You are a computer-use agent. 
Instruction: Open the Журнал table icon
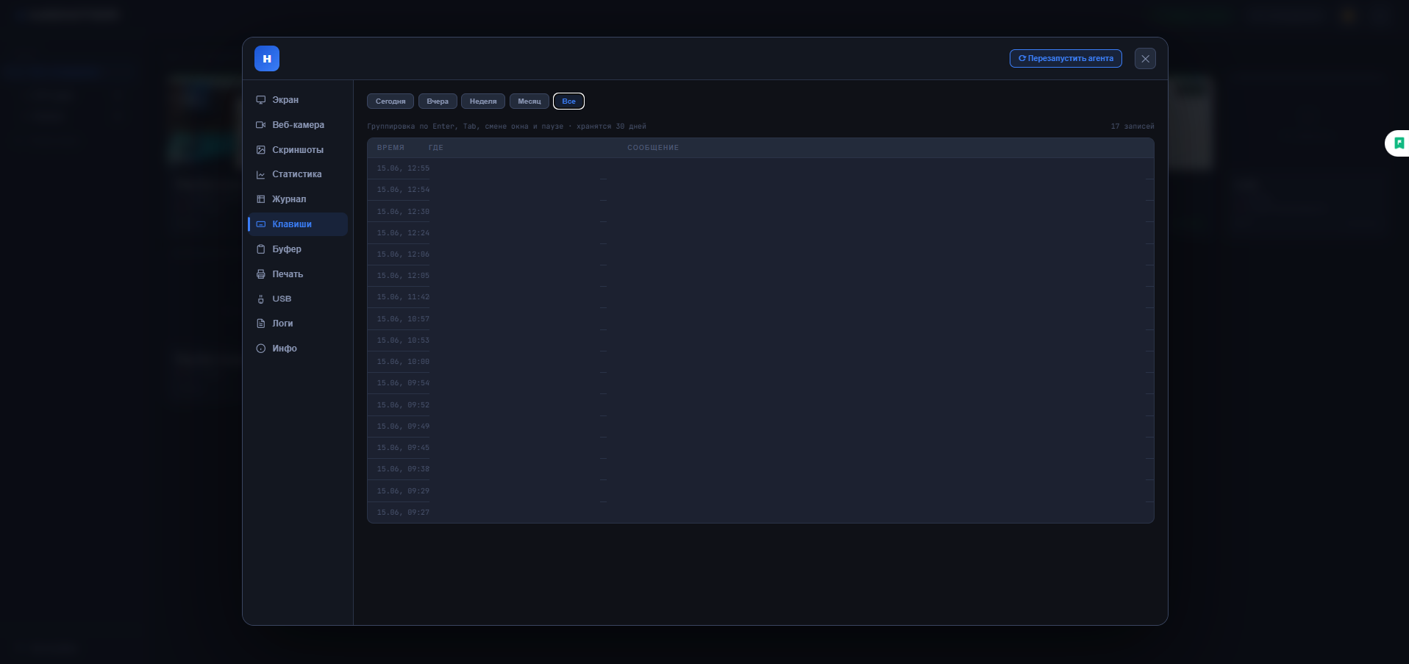(260, 199)
